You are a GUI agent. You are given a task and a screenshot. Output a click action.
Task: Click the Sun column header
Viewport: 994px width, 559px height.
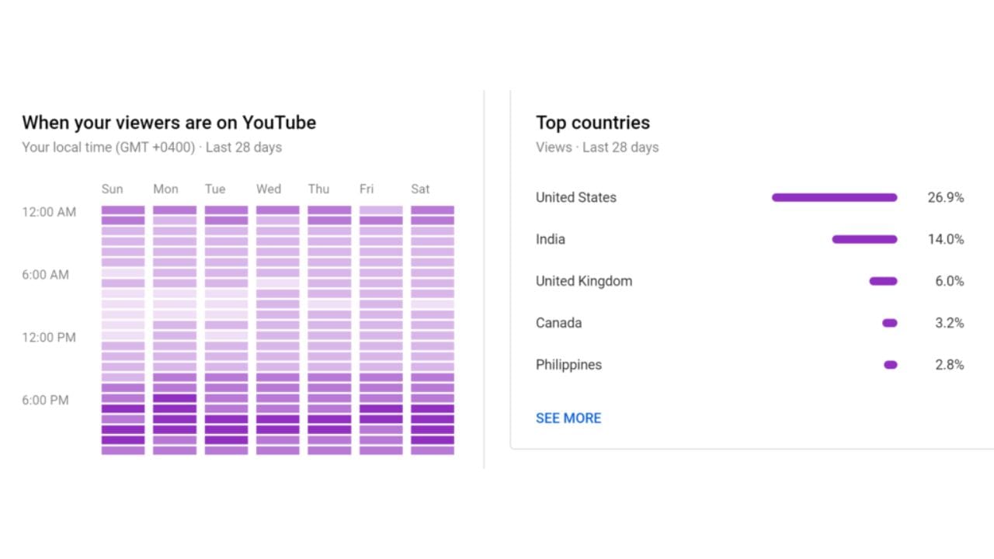[112, 189]
